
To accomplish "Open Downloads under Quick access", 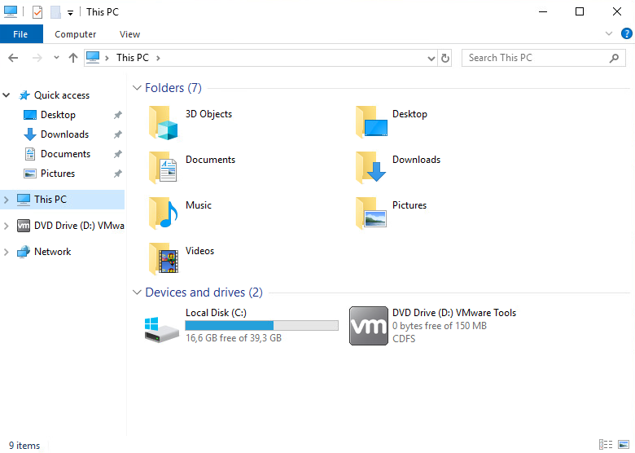I will (64, 134).
